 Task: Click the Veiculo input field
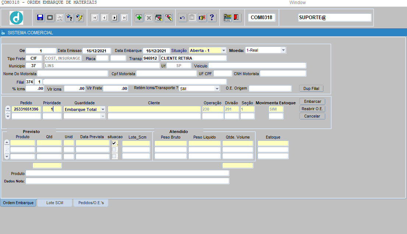click(x=257, y=66)
